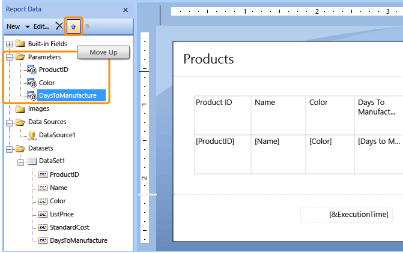Screen dimensions: 403x253
Task: Click the [Days to M... data cell
Action: click(379, 155)
